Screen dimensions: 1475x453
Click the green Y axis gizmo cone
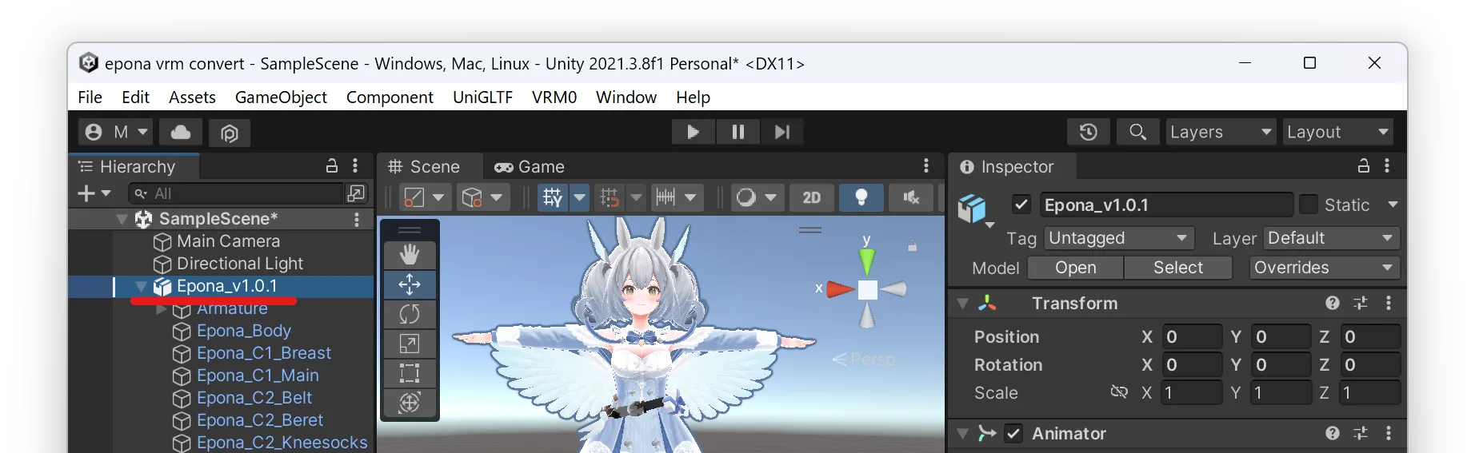click(866, 261)
